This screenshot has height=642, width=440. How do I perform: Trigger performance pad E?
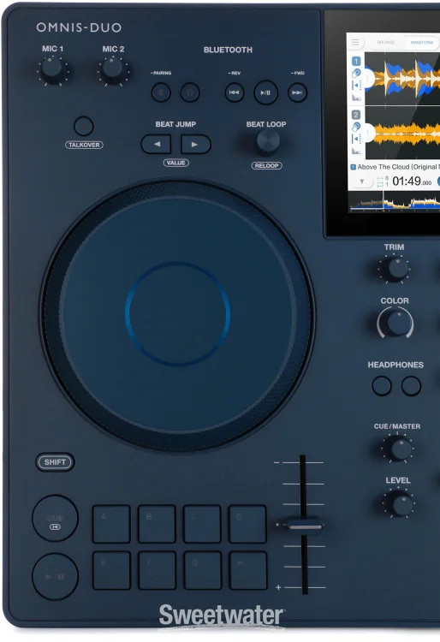[x=111, y=570]
